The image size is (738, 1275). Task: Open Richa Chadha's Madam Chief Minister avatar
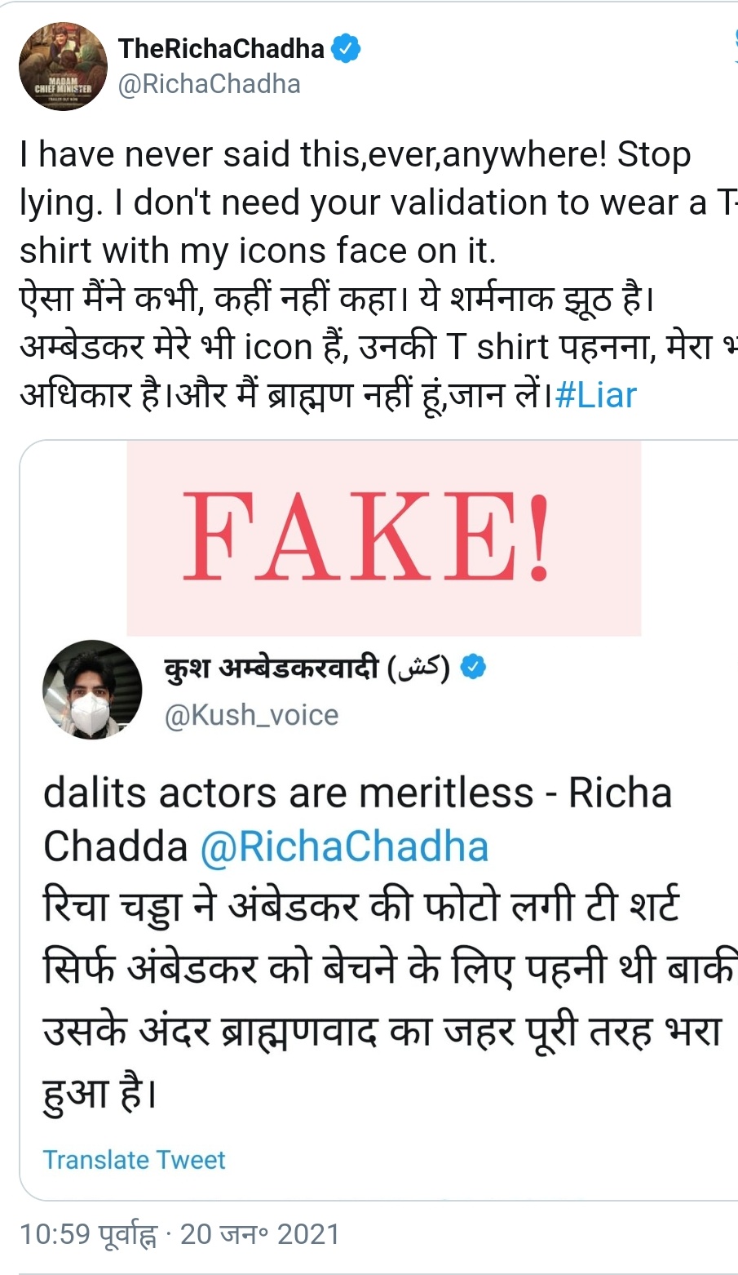[x=64, y=66]
